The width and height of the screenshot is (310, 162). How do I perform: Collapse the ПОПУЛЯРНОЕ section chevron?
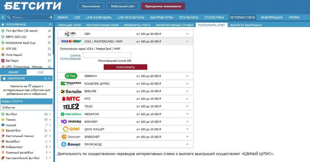pos(50,24)
